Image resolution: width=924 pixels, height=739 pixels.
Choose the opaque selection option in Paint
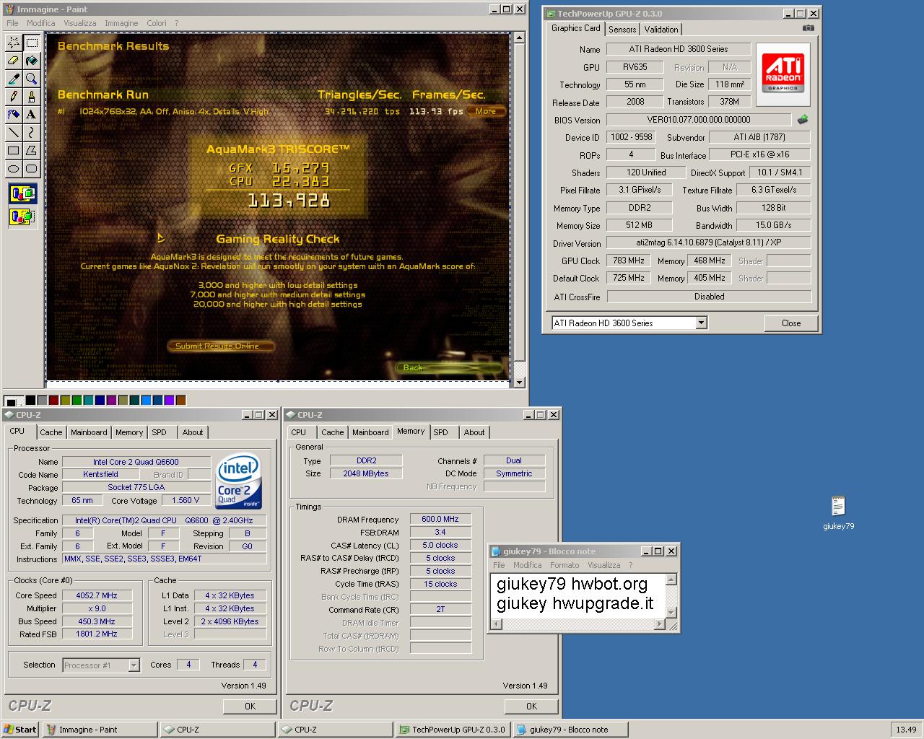(22, 193)
